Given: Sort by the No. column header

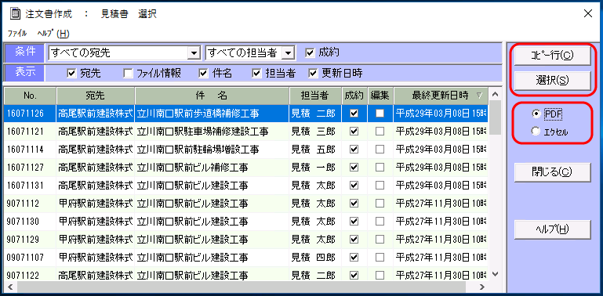Looking at the screenshot, I should [x=30, y=96].
